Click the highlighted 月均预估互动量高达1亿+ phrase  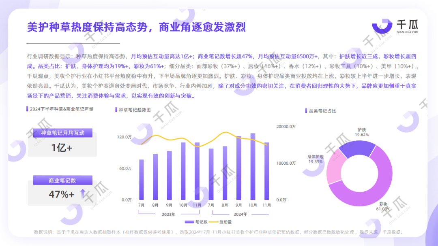click(162, 57)
